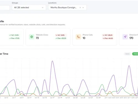Click the Prev +71.9% badge
The width and height of the screenshot is (138, 104).
click(x=14, y=38)
